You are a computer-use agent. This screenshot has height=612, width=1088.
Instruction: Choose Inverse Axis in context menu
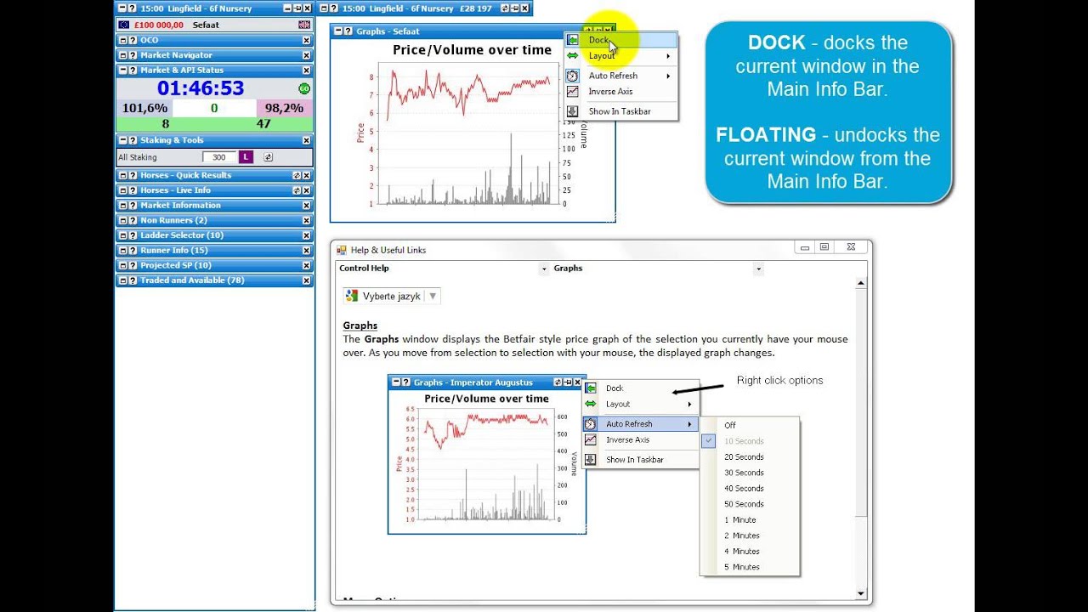(x=621, y=92)
